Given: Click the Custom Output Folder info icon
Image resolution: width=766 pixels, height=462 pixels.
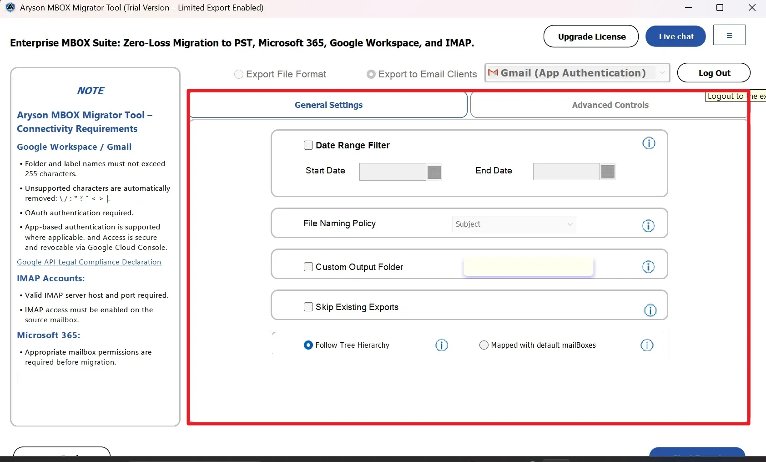Looking at the screenshot, I should 648,267.
